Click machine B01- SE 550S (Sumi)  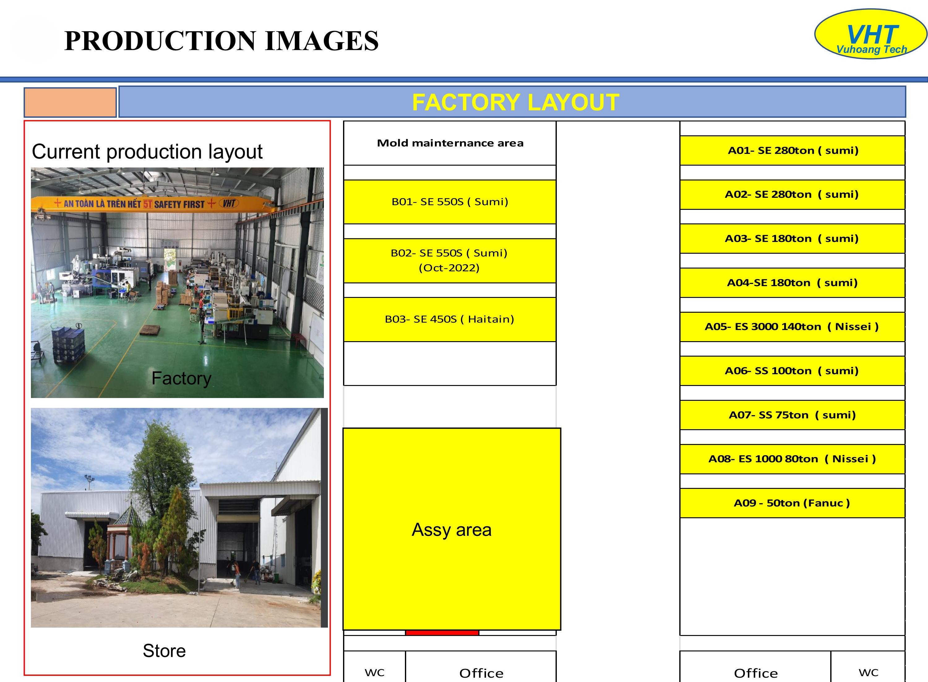449,202
